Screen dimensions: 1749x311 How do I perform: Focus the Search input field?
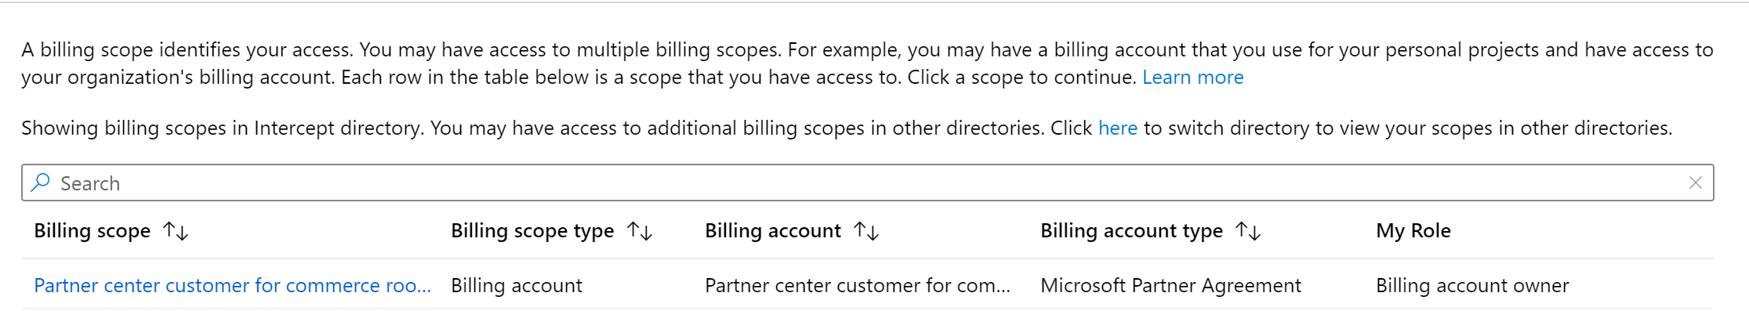coord(867,183)
